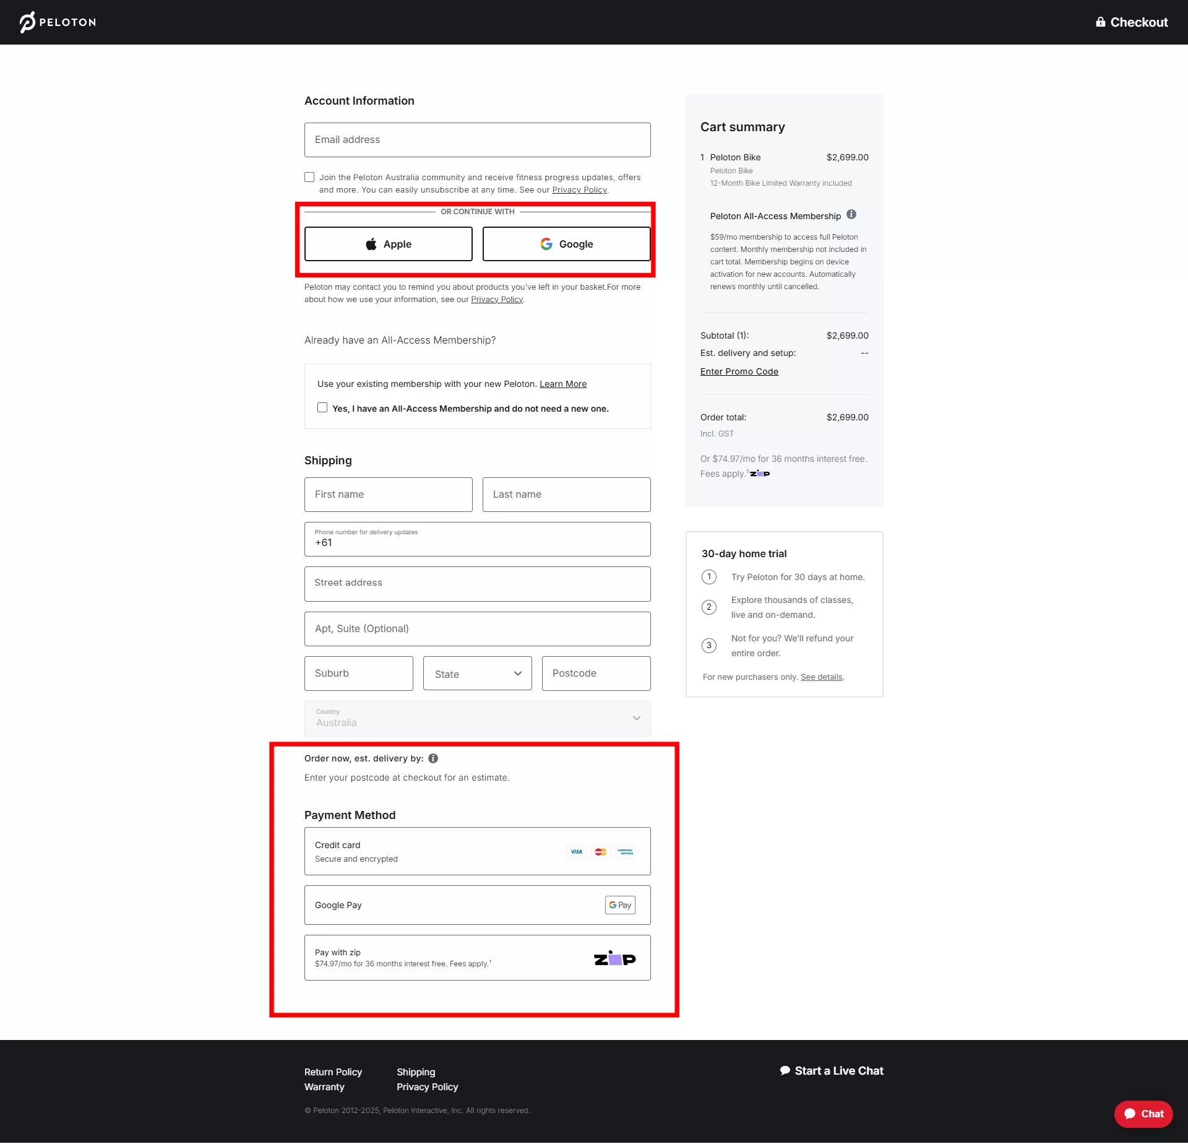Click the Checkout lock icon
Viewport: 1188px width, 1144px height.
pos(1101,22)
